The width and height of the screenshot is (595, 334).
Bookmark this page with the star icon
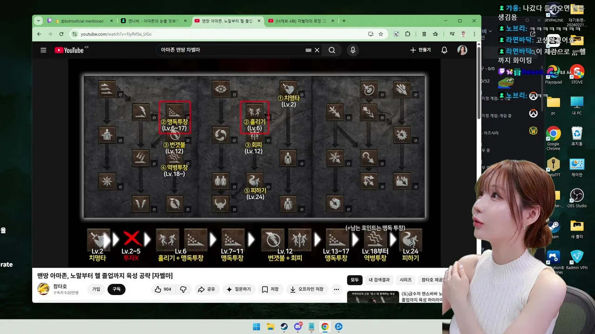coord(381,34)
